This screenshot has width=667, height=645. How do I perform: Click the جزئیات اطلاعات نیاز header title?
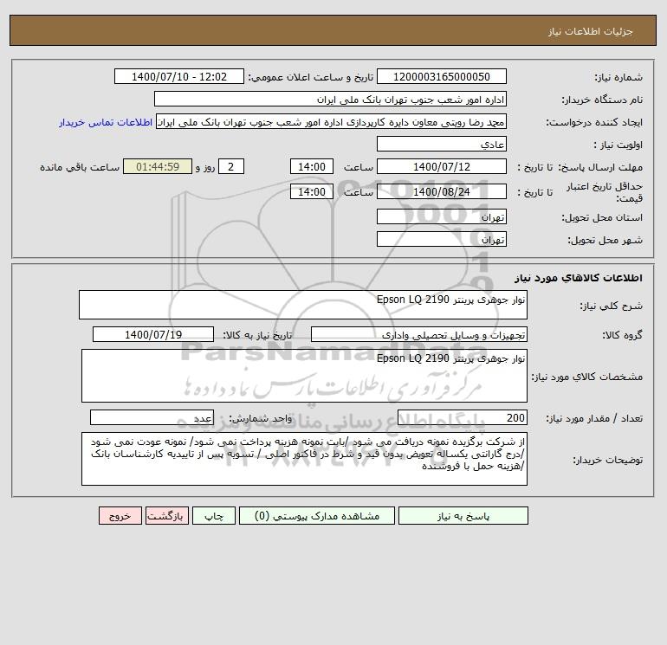tap(591, 31)
